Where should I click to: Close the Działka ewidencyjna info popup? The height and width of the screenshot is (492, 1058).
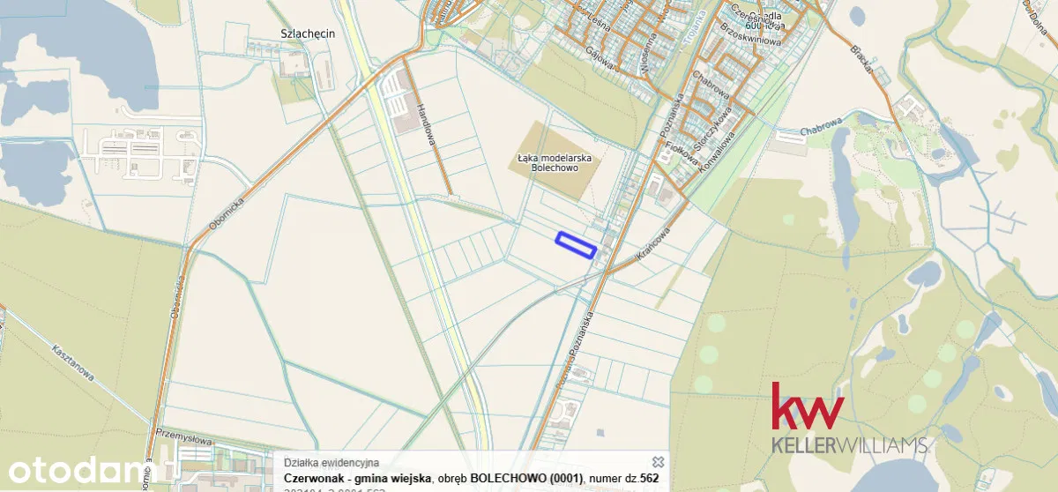[x=657, y=461]
